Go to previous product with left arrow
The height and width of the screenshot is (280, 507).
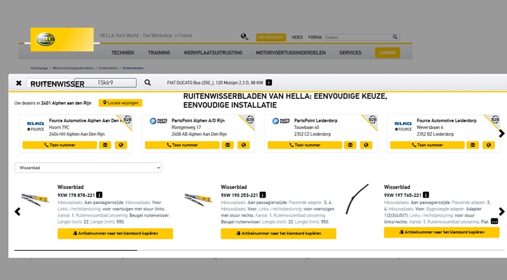click(18, 212)
